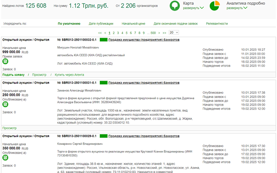Expand Аналитика подробно via развернуть
Viewport: 277px width, 173px height.
click(x=237, y=8)
